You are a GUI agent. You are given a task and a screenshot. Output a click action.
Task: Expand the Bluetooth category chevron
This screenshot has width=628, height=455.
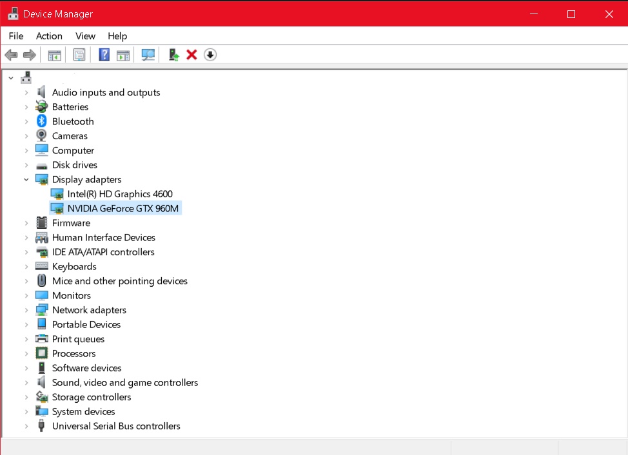coord(26,121)
